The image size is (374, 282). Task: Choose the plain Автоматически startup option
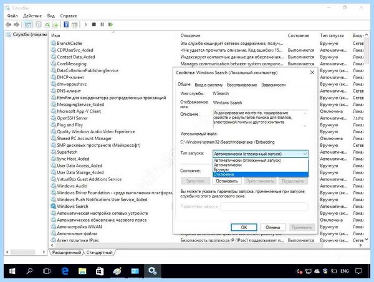click(260, 165)
